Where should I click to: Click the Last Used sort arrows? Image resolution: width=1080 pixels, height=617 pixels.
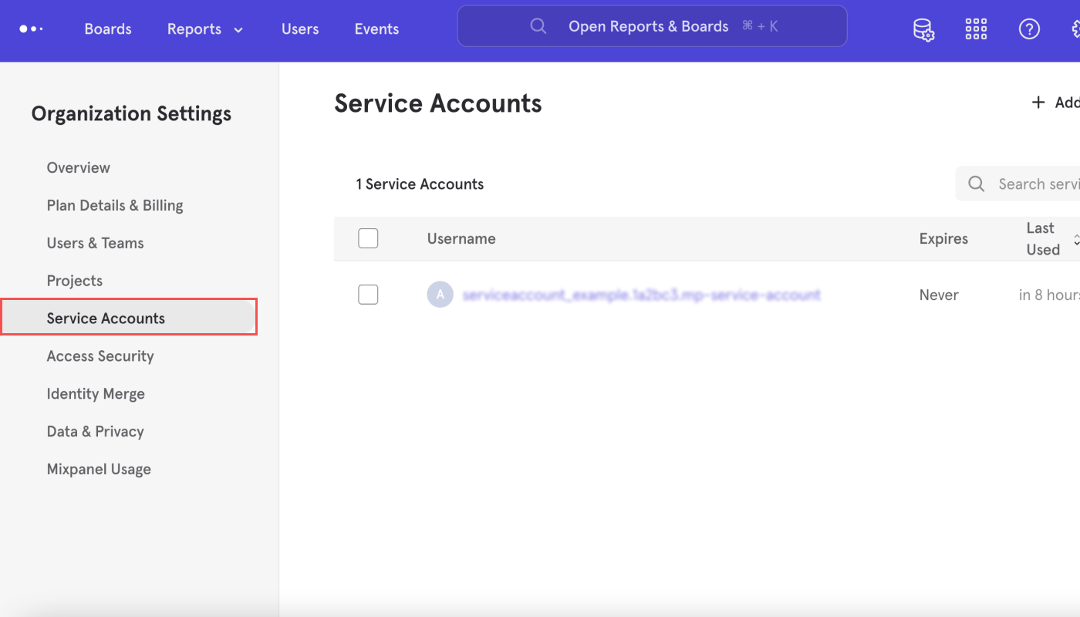coord(1076,239)
